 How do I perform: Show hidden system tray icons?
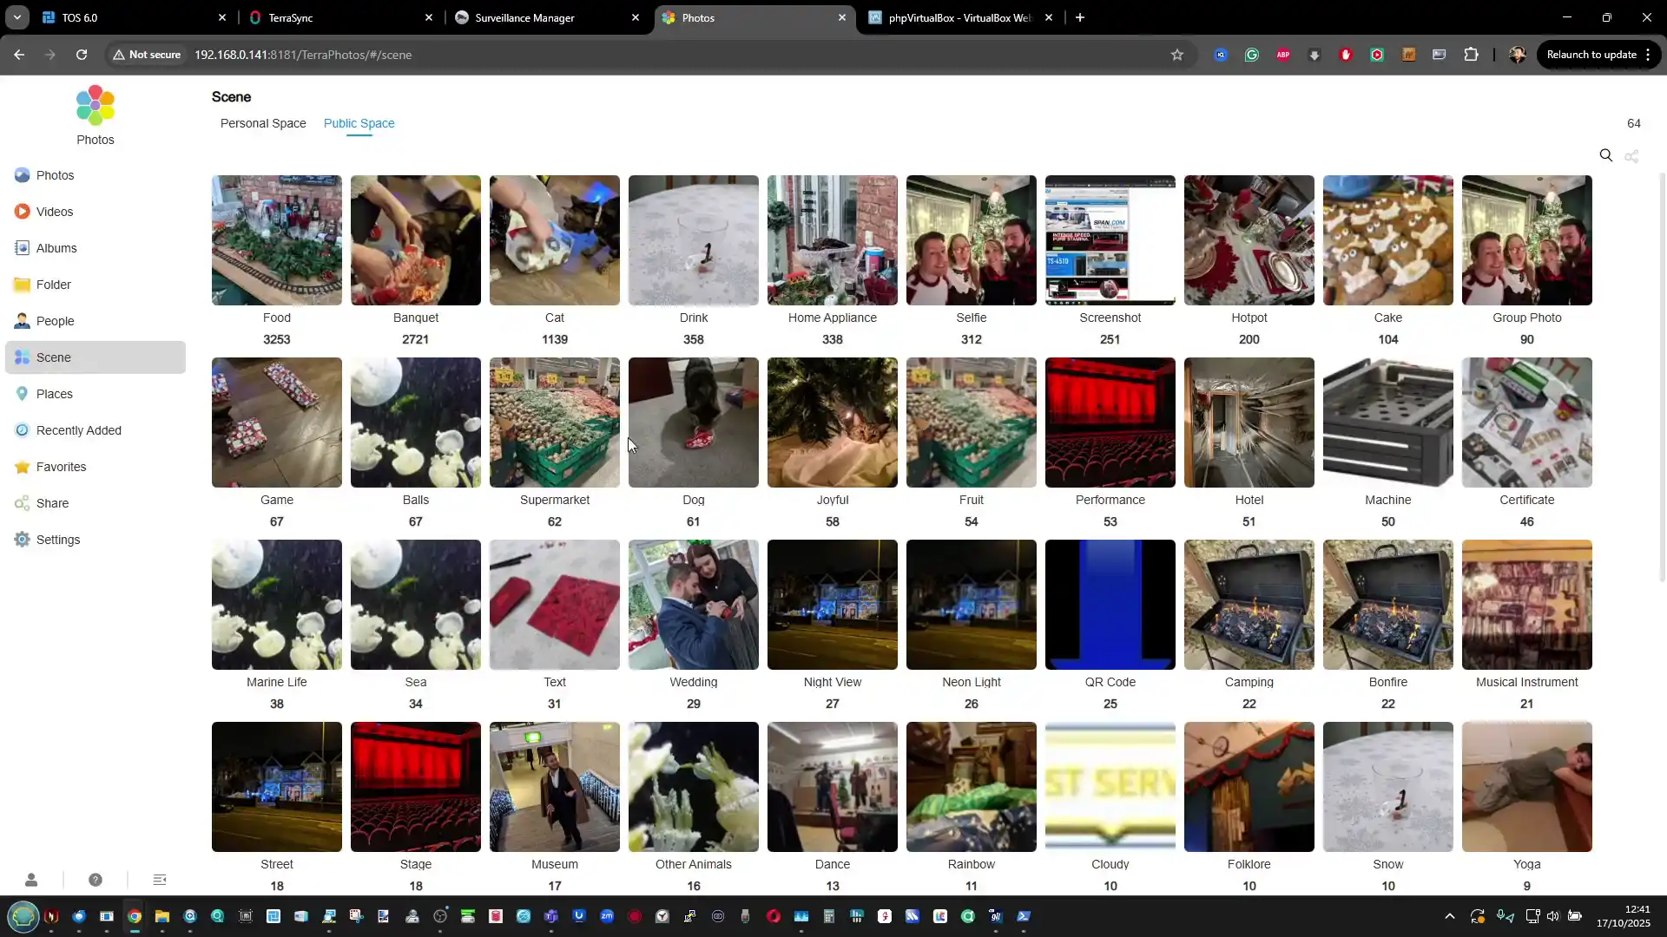pyautogui.click(x=1449, y=916)
